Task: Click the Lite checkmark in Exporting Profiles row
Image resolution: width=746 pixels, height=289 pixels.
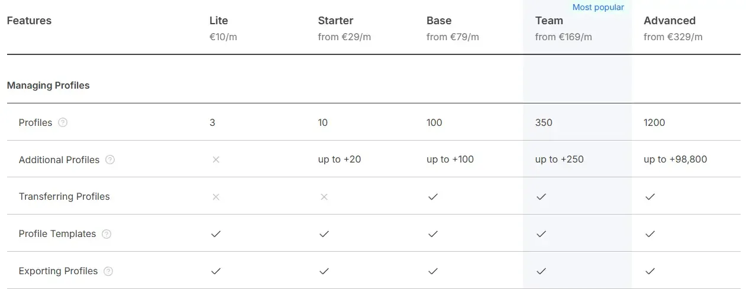Action: tap(216, 271)
